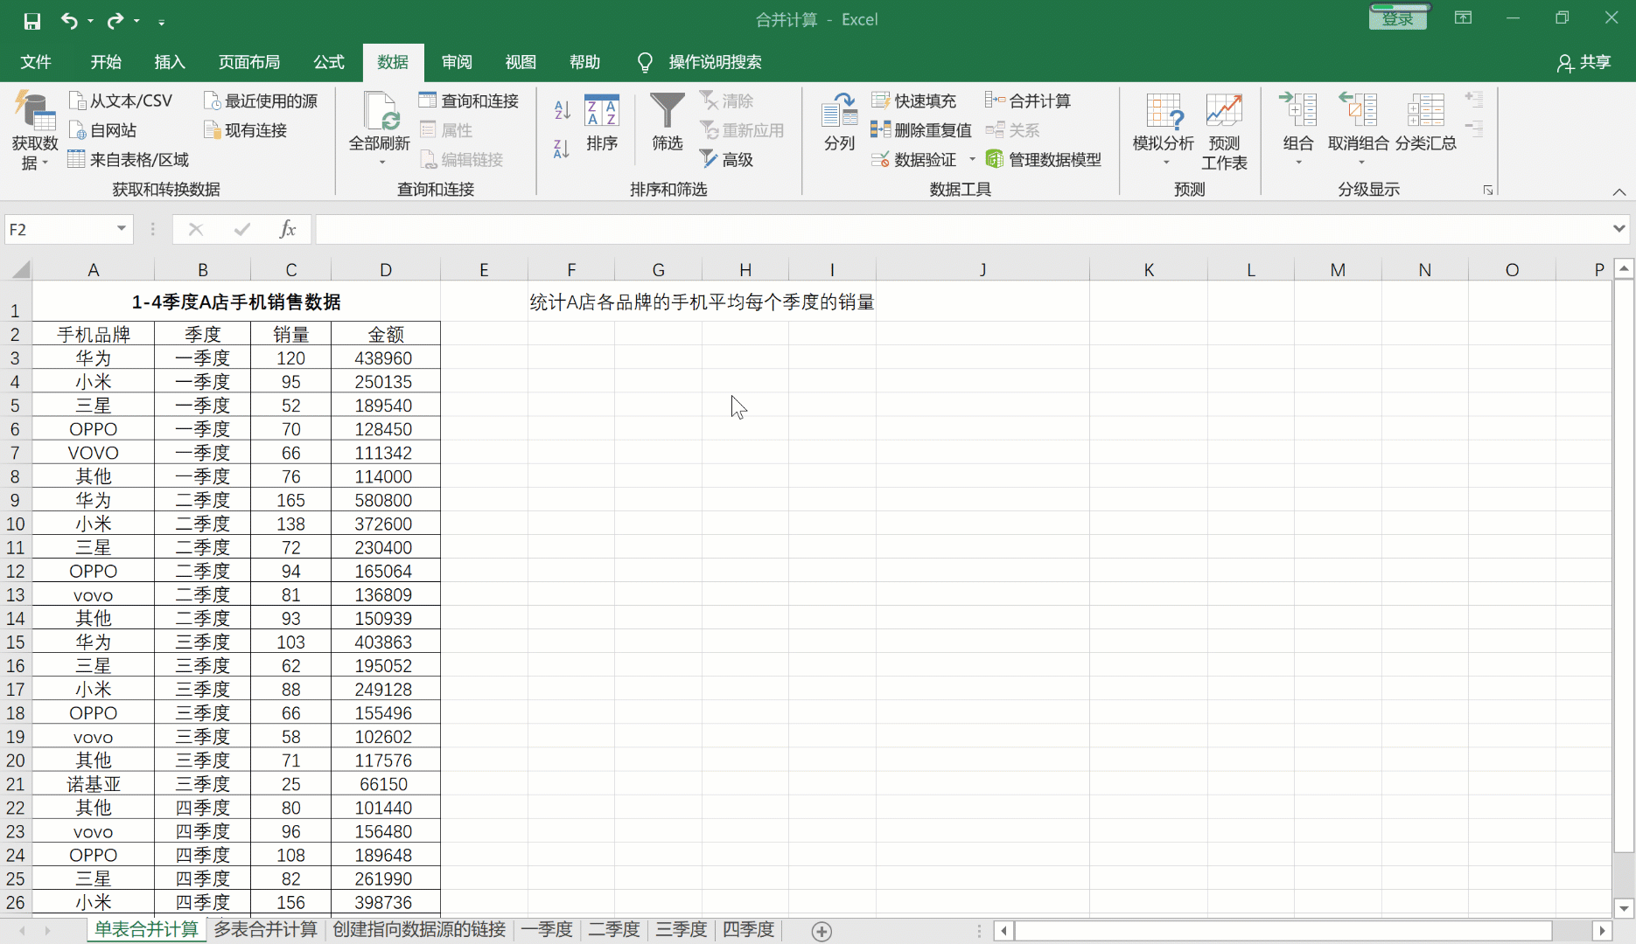This screenshot has width=1636, height=944.
Task: Click the Group (组合) icon
Action: (1298, 111)
